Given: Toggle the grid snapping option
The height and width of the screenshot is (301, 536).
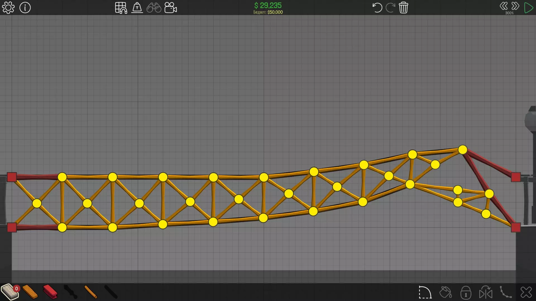Looking at the screenshot, I should 121,8.
